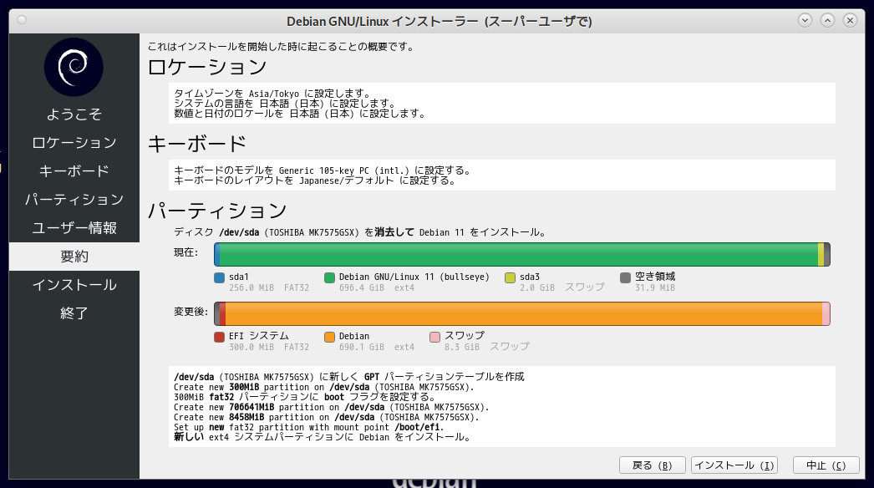
Task: Minimize the installer window
Action: 805,21
